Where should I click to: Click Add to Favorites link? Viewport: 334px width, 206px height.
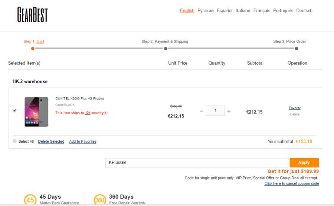(x=83, y=141)
